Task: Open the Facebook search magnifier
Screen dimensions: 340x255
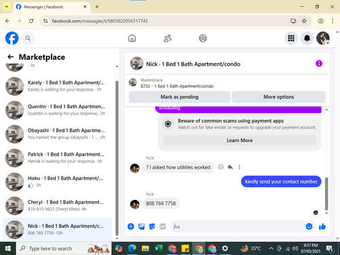Action: (x=28, y=38)
